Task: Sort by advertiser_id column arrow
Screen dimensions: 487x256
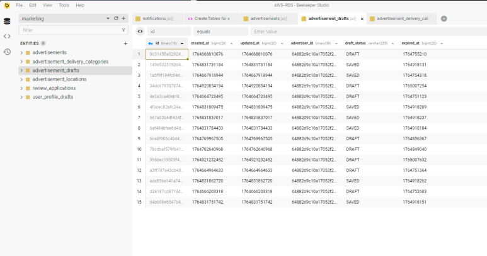Action: (x=336, y=43)
